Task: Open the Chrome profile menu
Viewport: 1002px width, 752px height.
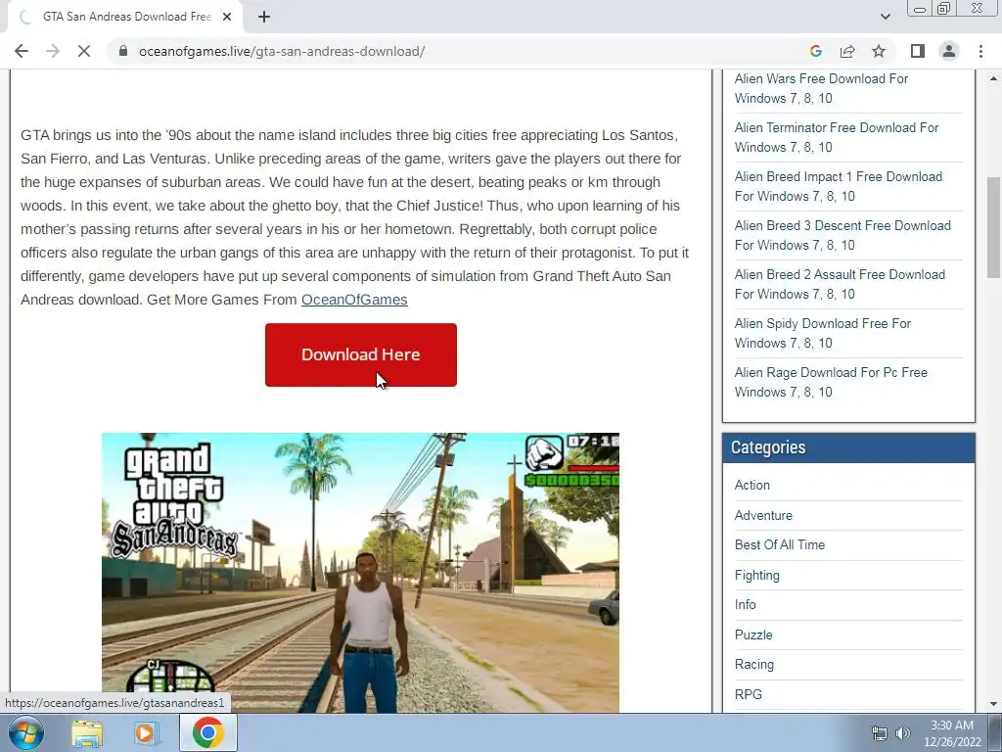Action: pyautogui.click(x=949, y=51)
